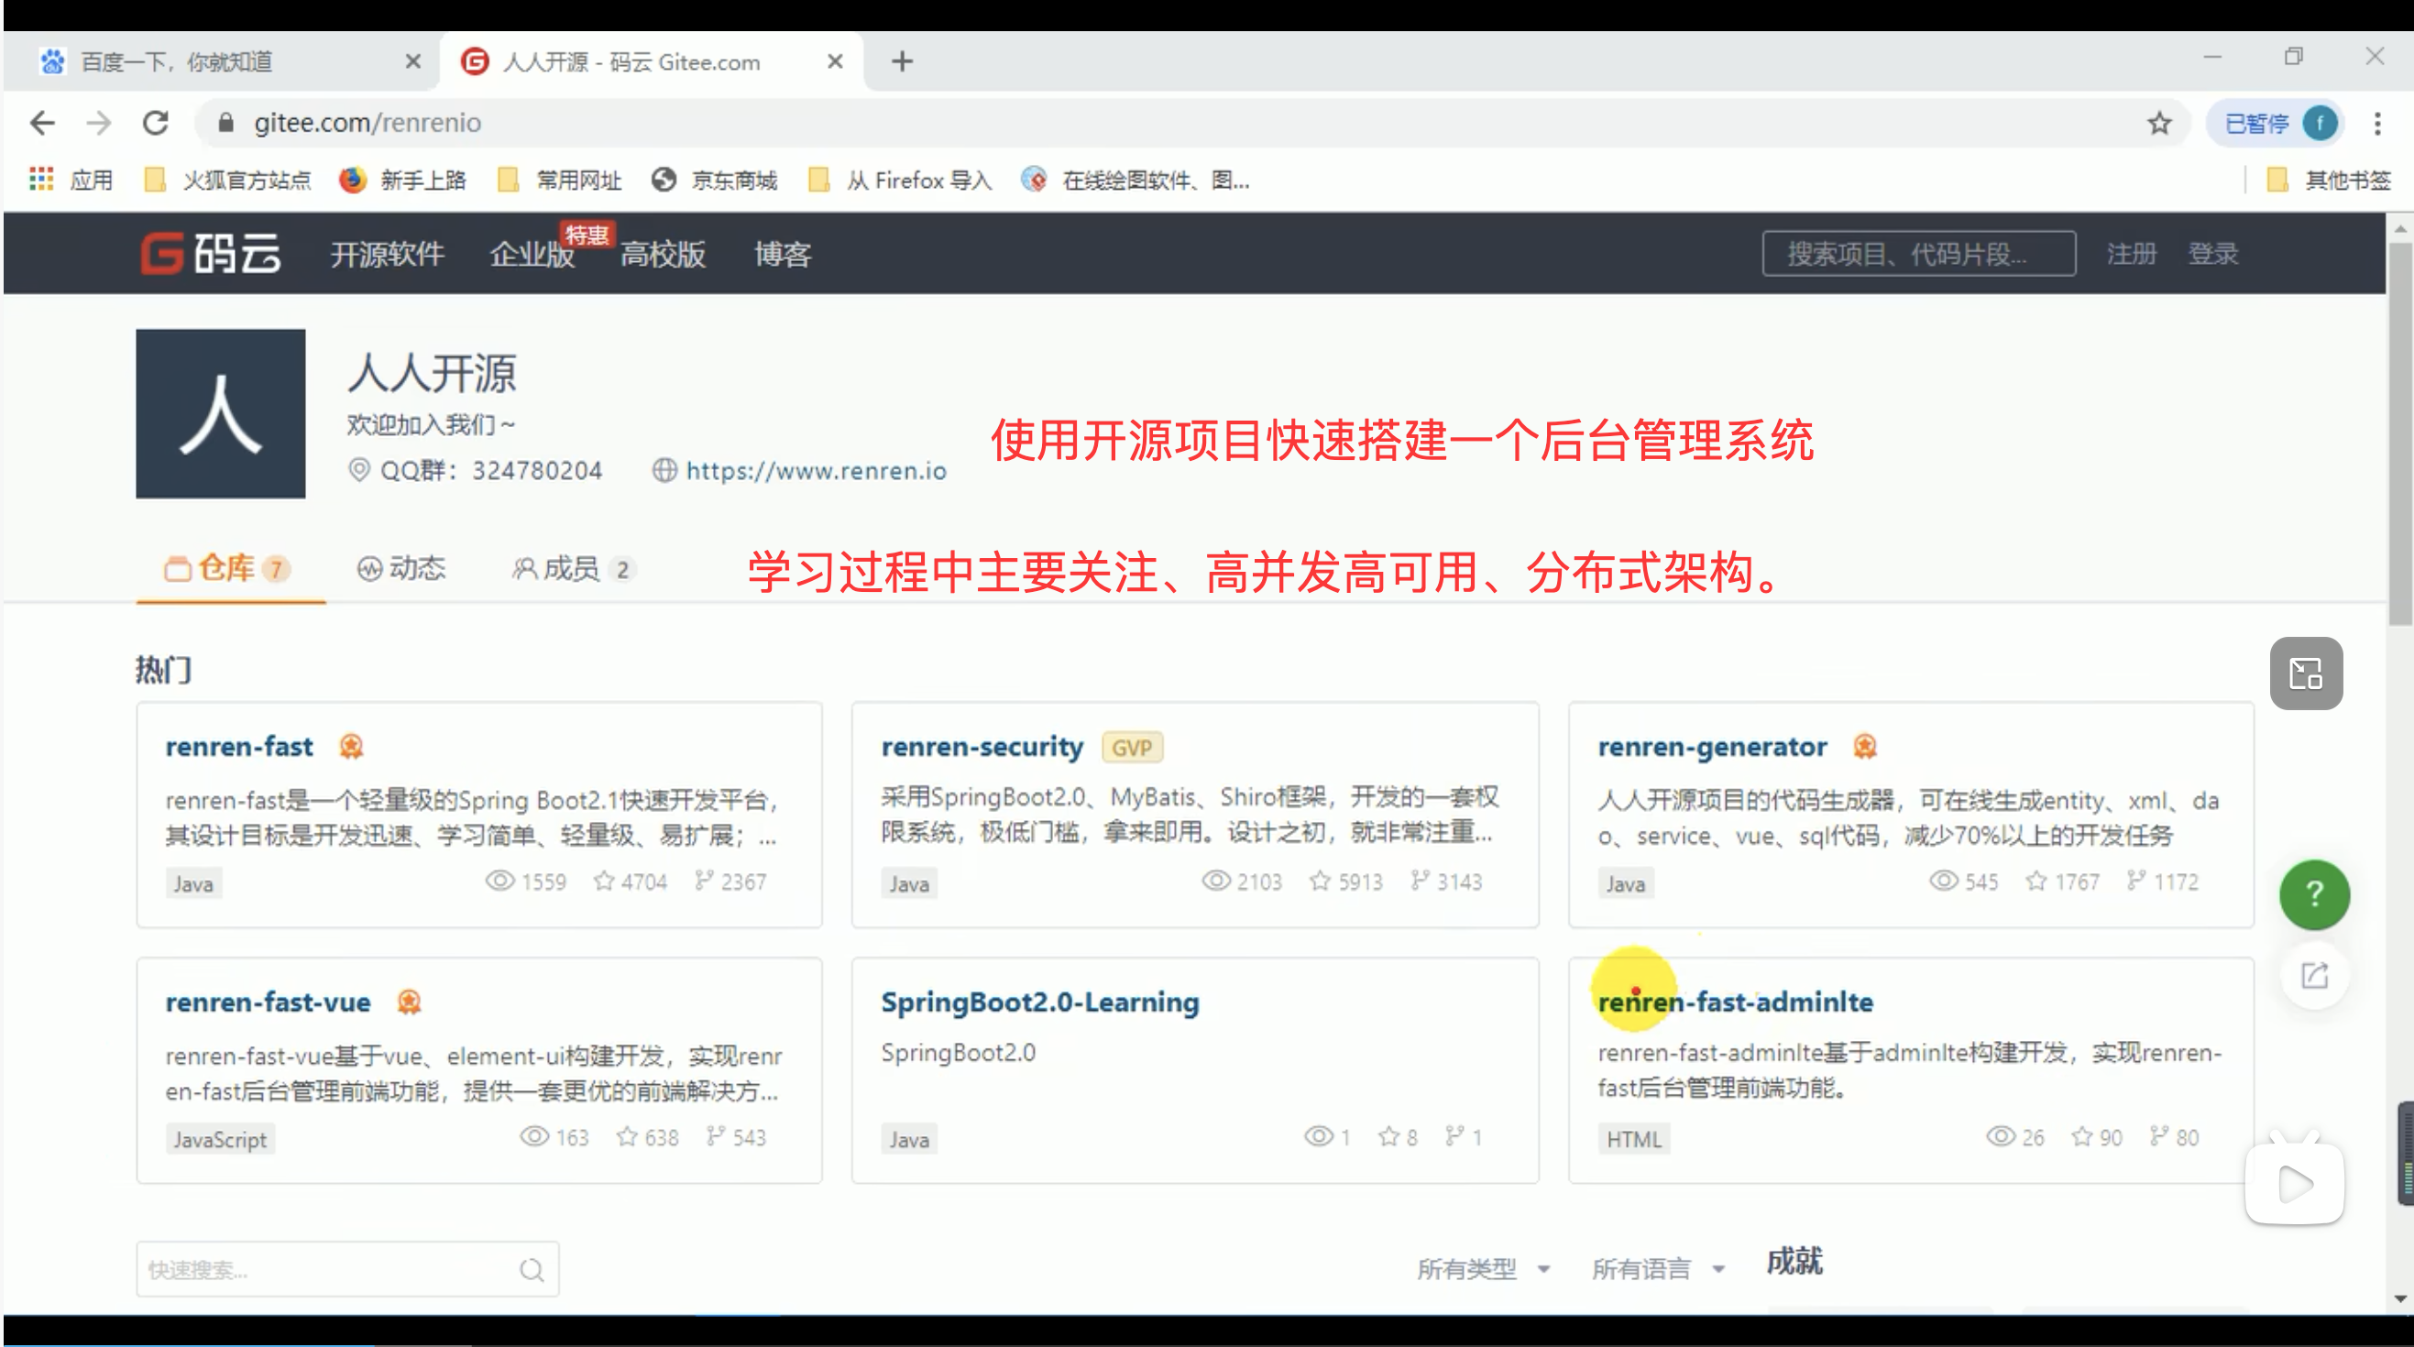Click the browser reload icon
The width and height of the screenshot is (2414, 1347).
156,123
